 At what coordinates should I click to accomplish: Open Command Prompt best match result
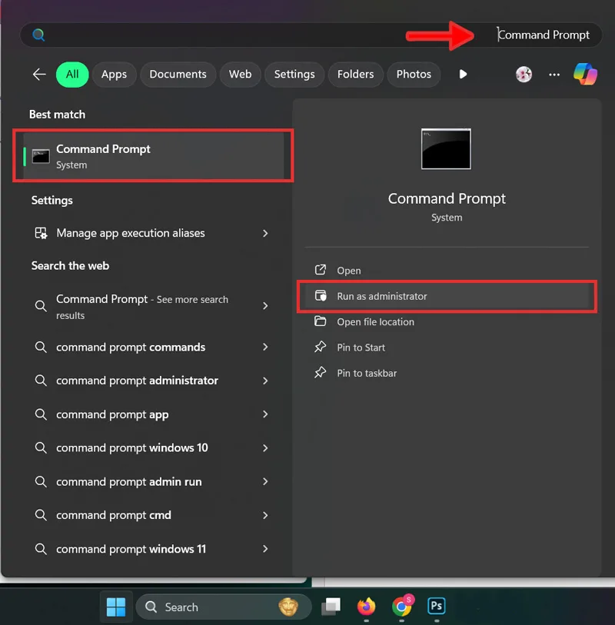coord(154,156)
